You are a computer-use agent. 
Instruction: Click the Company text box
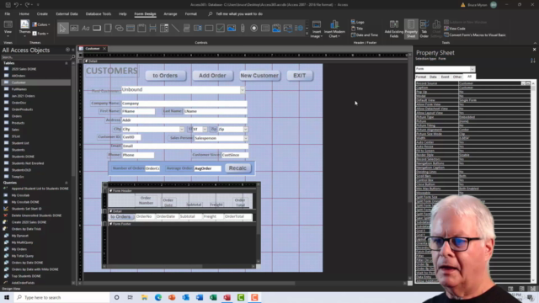coord(184,104)
